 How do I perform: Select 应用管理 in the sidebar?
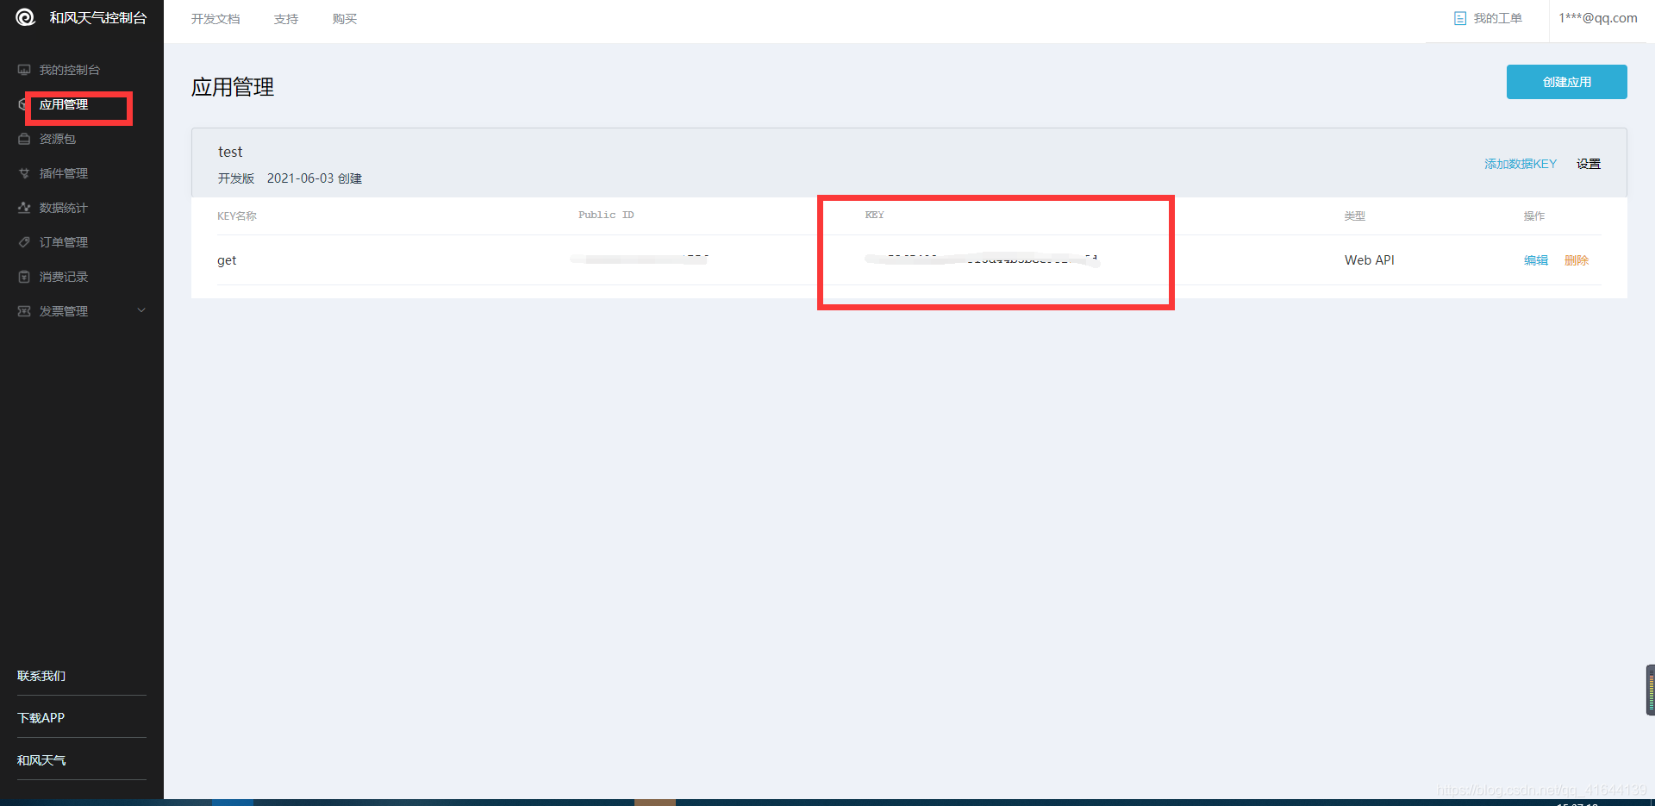64,104
